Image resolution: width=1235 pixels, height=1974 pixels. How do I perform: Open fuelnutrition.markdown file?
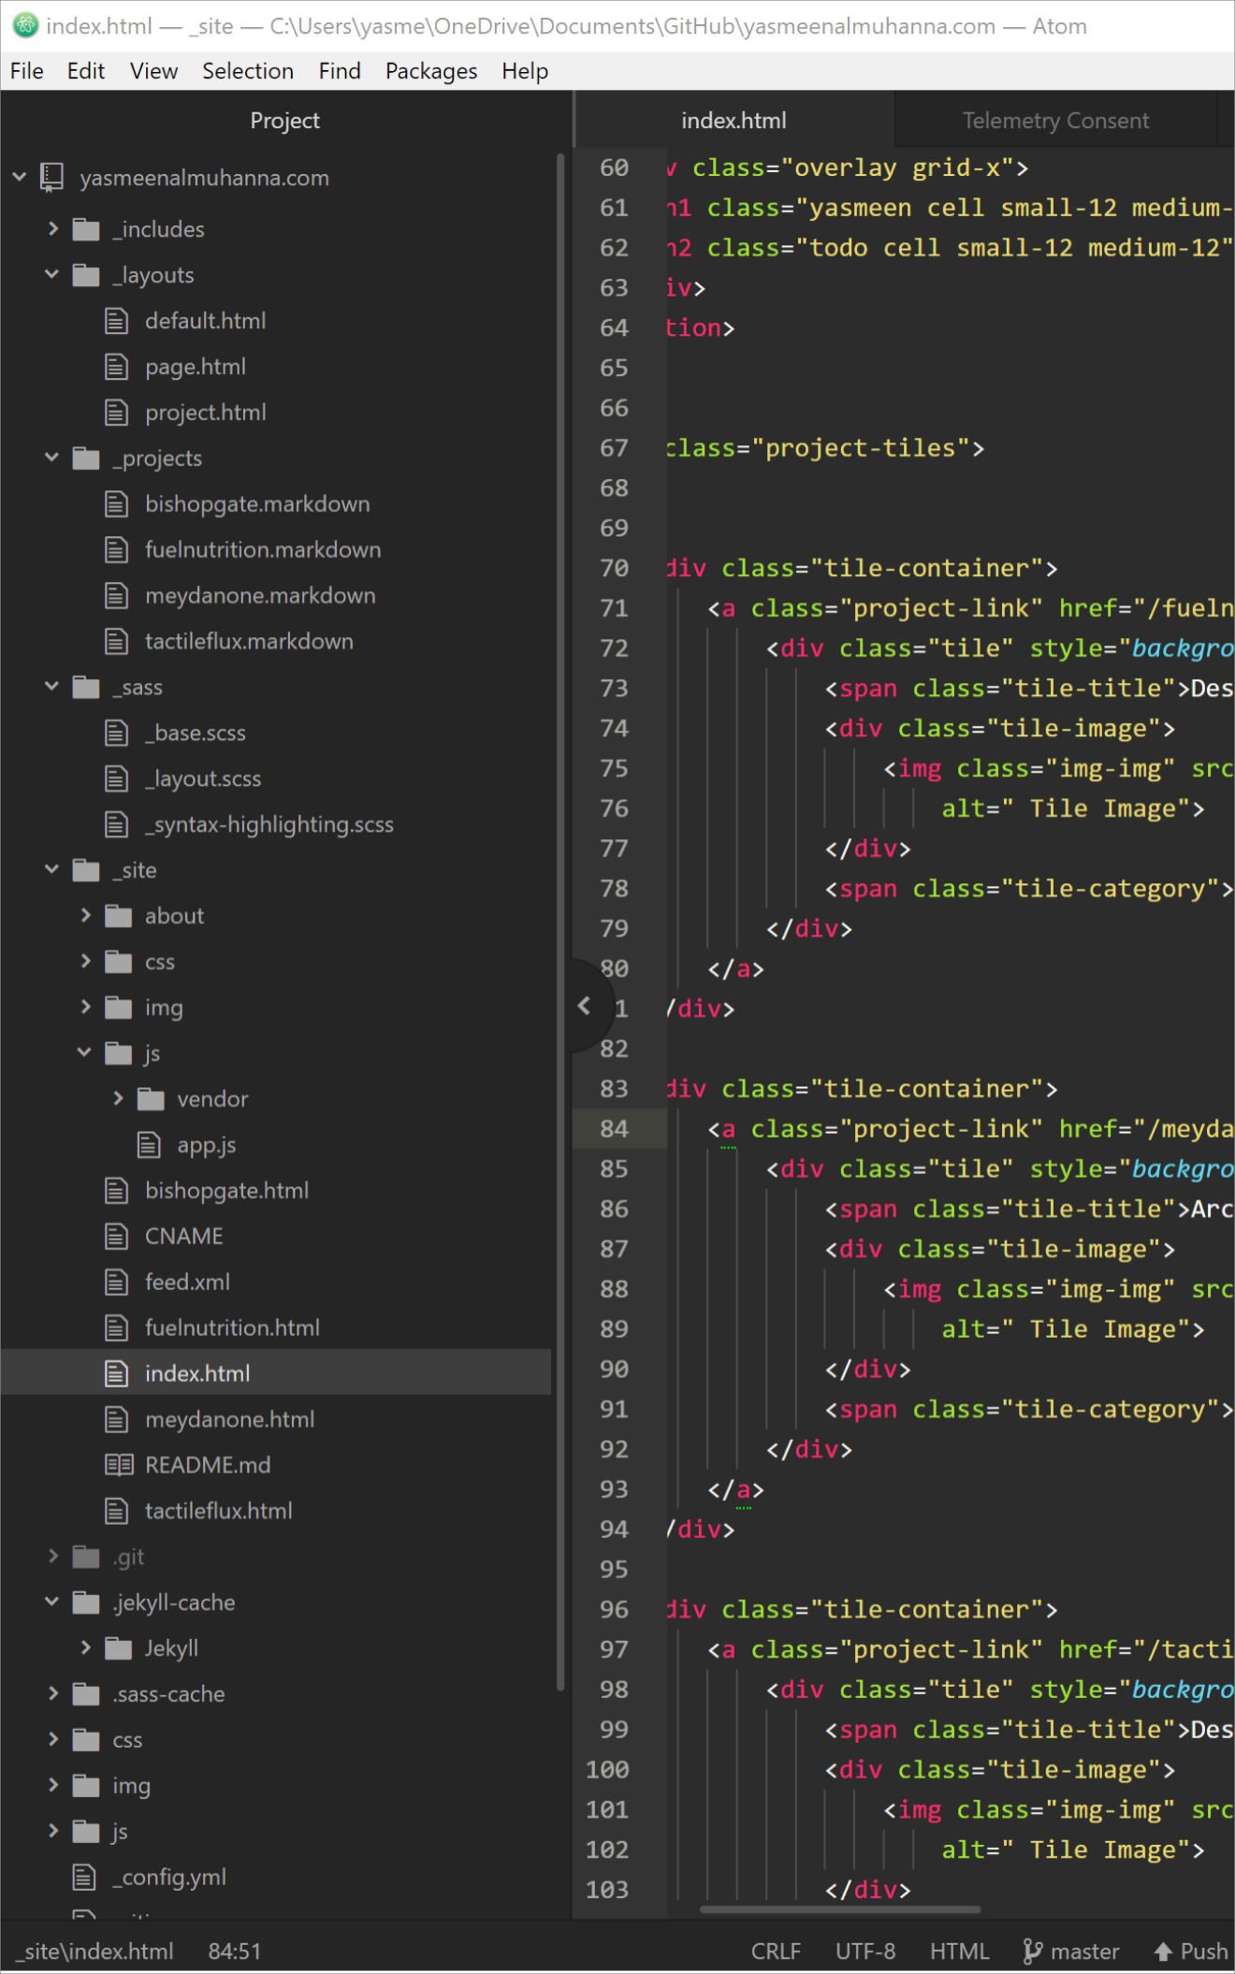263,550
